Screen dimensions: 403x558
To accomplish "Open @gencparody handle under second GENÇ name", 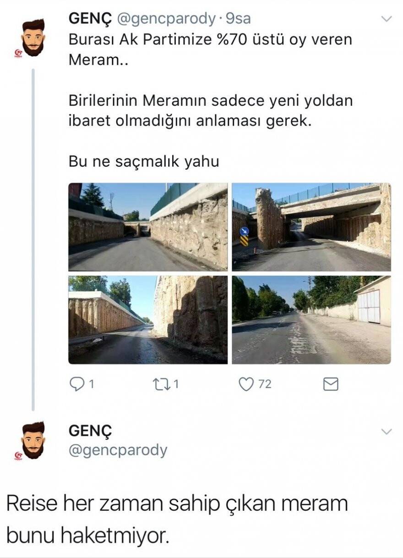I will tap(118, 450).
